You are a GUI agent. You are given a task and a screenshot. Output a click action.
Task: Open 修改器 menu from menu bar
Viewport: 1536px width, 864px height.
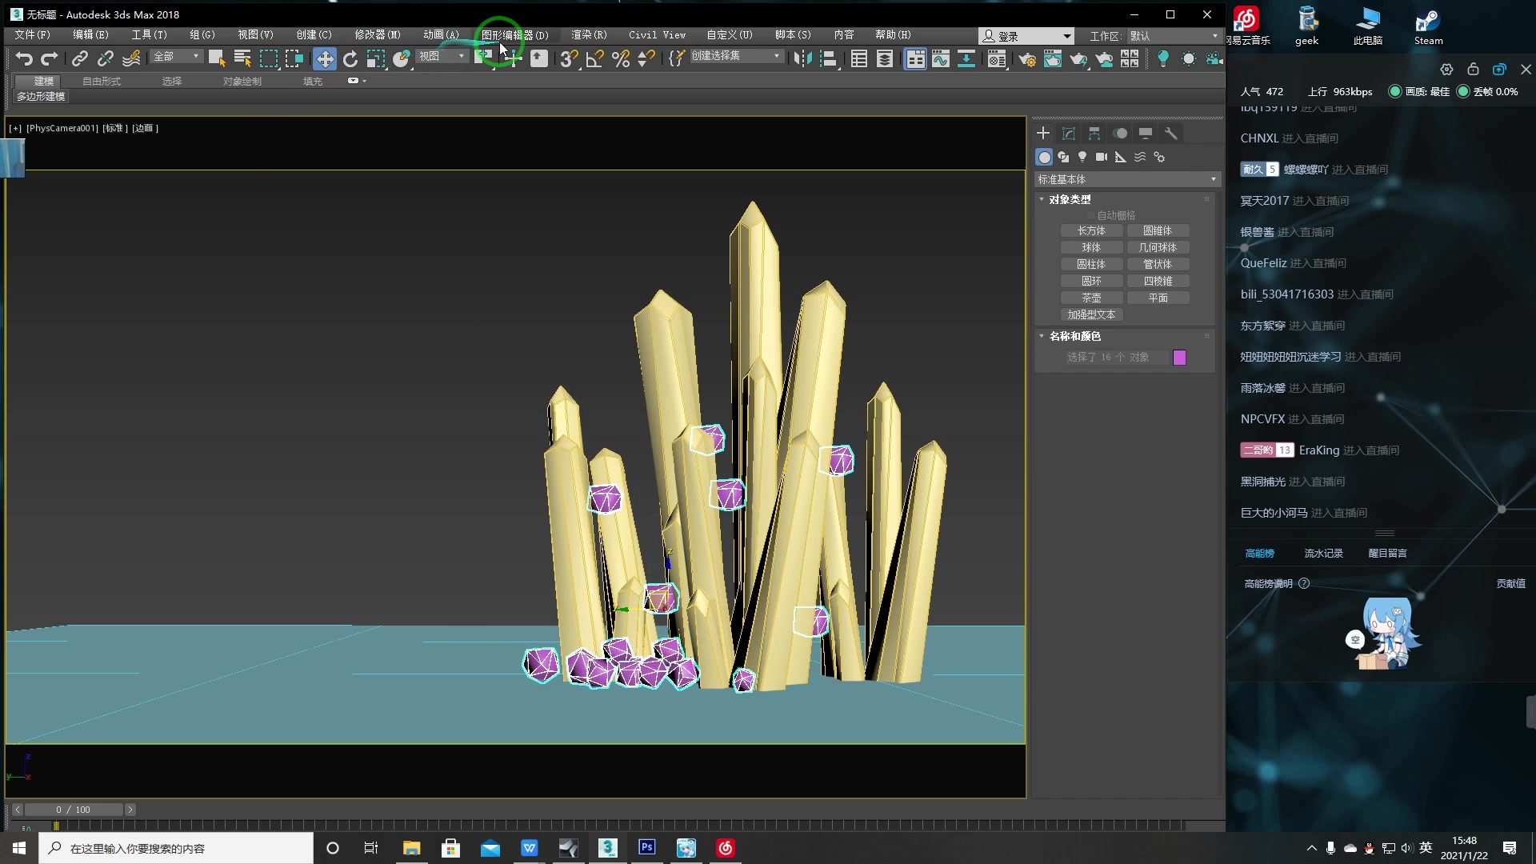(x=377, y=35)
